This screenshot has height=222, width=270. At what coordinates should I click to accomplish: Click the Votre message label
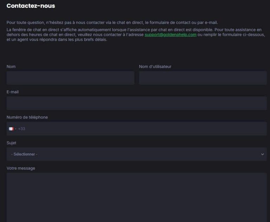point(21,168)
